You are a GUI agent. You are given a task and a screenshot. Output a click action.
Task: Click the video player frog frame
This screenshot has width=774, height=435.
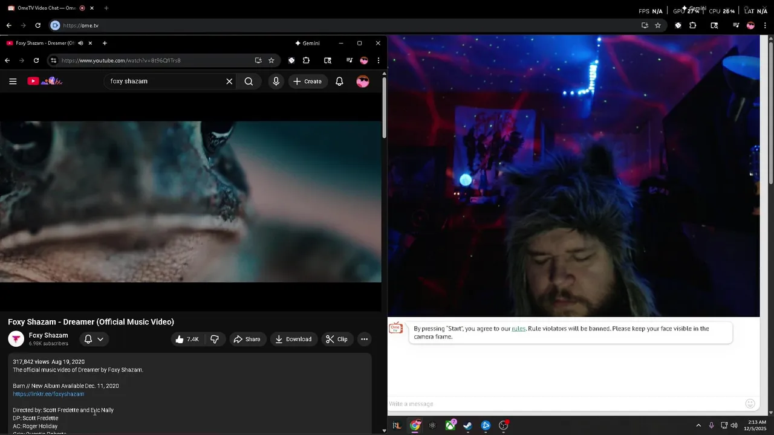coord(190,201)
